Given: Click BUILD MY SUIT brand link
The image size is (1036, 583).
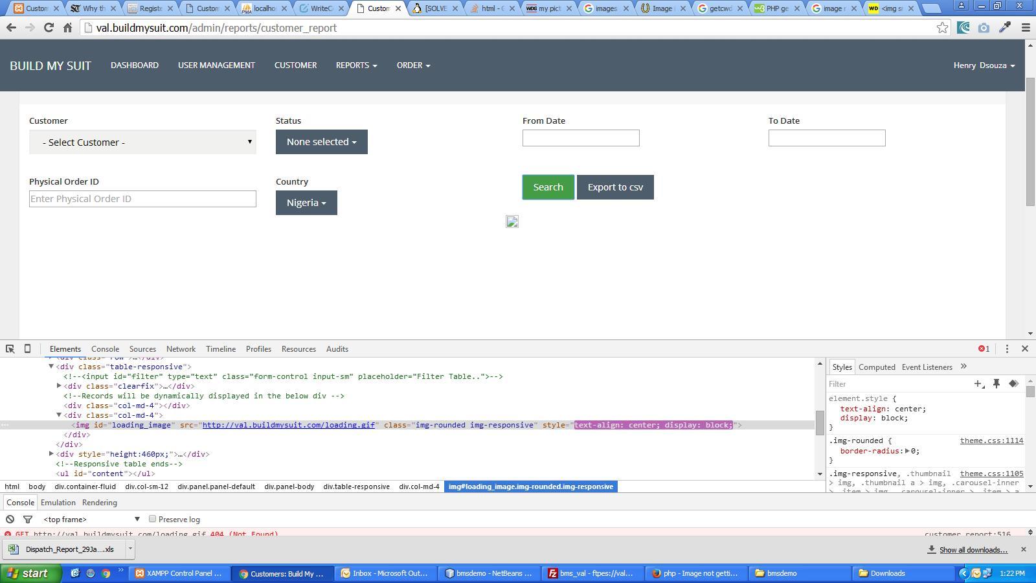Looking at the screenshot, I should pyautogui.click(x=51, y=65).
